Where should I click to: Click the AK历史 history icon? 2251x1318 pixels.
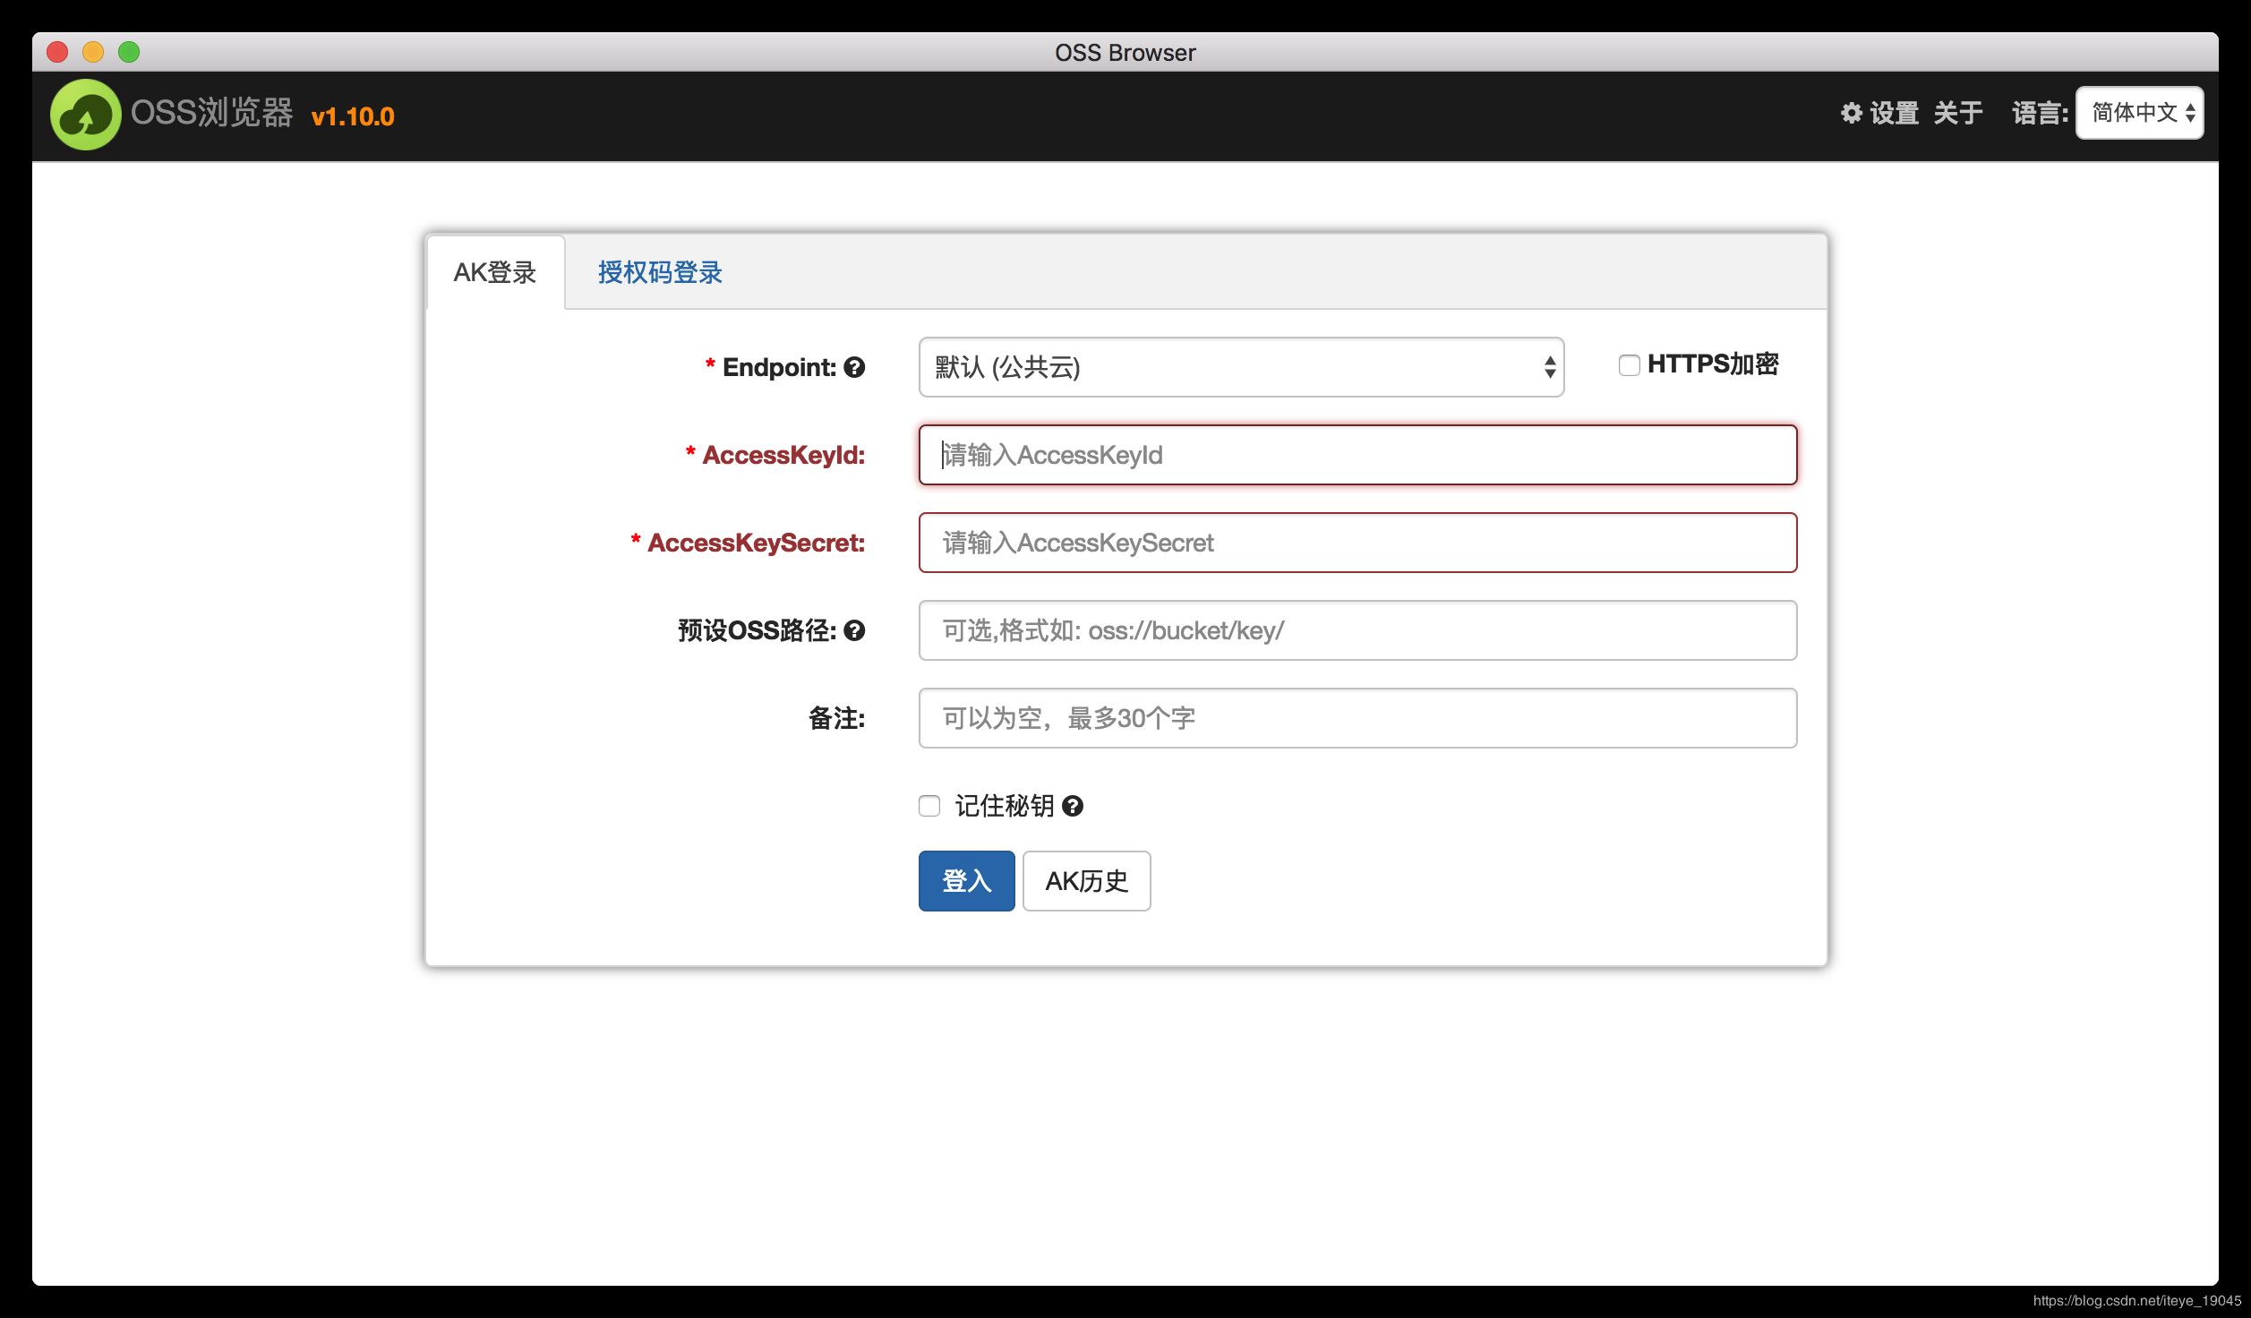tap(1089, 880)
